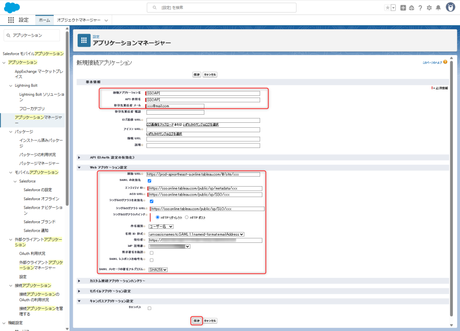Open アプリケーションマネージャー in the sidebar

click(39, 120)
